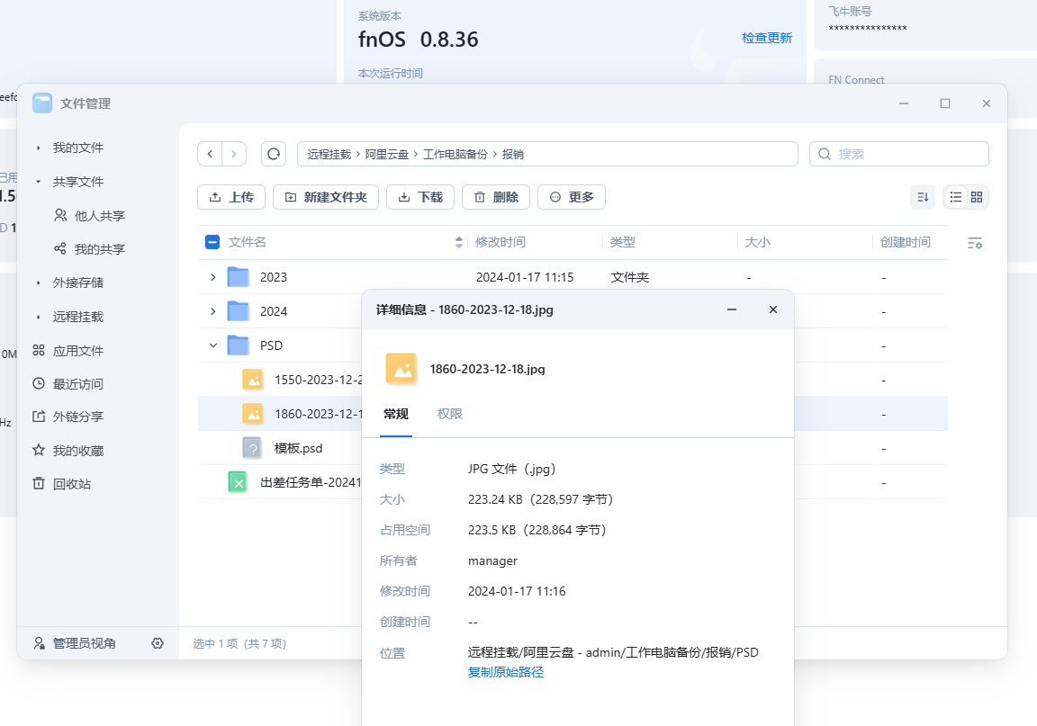This screenshot has width=1037, height=726.
Task: Open the sort order icon menu
Action: [x=923, y=197]
